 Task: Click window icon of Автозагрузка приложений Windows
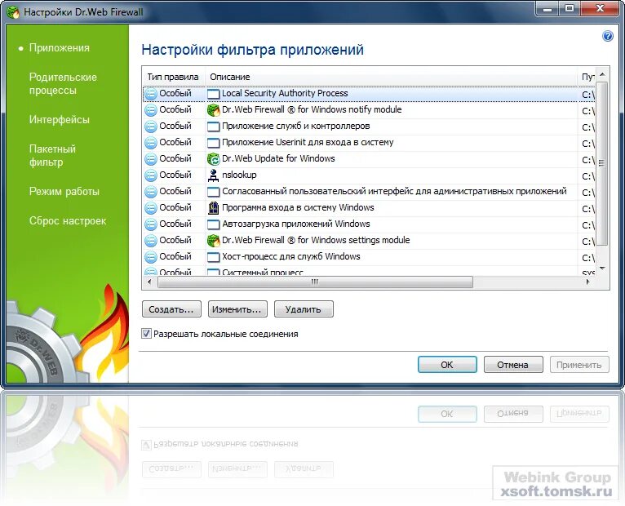pos(214,225)
